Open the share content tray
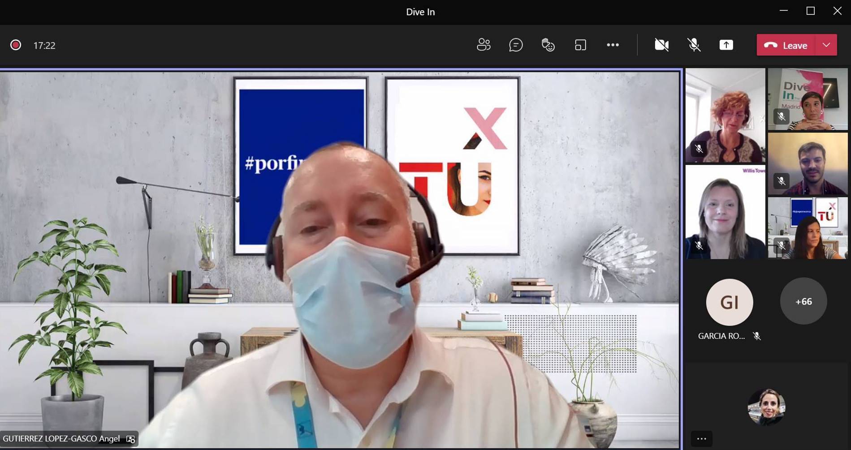Viewport: 851px width, 450px height. click(726, 45)
